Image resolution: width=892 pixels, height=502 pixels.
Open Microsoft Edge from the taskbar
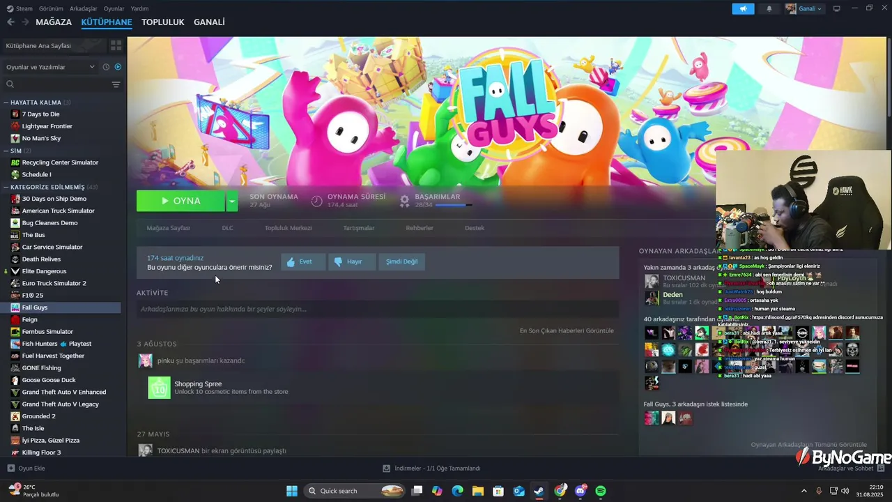click(x=457, y=491)
